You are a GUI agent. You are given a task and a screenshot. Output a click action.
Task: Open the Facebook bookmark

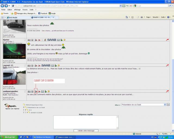43,13
